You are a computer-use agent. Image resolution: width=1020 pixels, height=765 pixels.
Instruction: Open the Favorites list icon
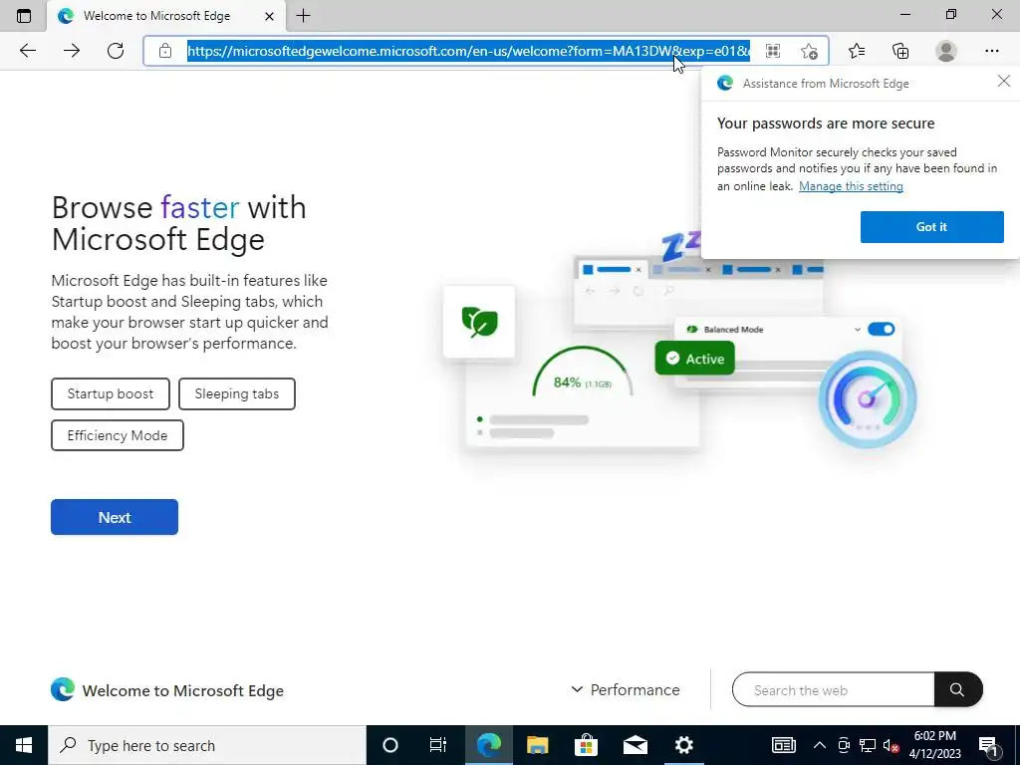pos(857,51)
